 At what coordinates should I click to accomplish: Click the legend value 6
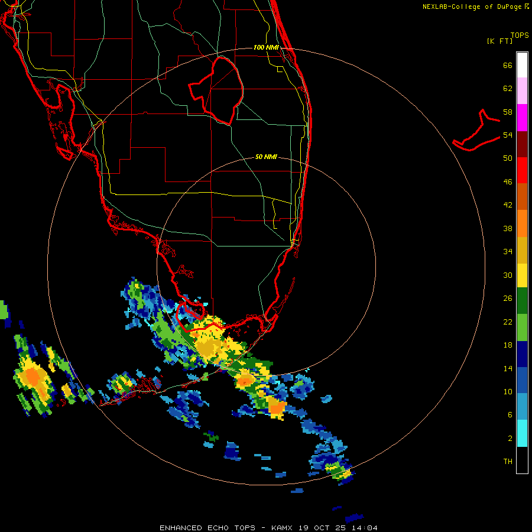[x=510, y=415]
